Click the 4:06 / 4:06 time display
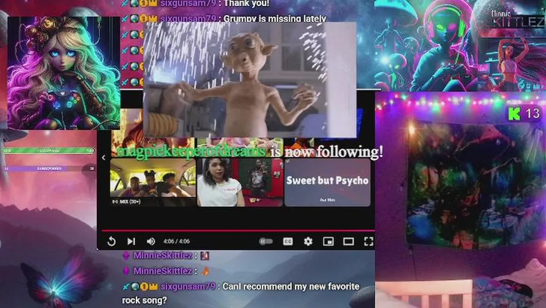Viewport: 546px width, 308px height. pyautogui.click(x=176, y=241)
